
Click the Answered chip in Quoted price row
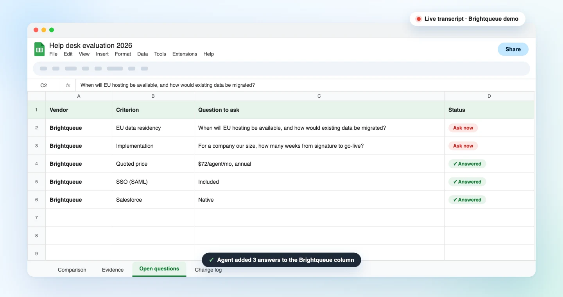tap(467, 164)
